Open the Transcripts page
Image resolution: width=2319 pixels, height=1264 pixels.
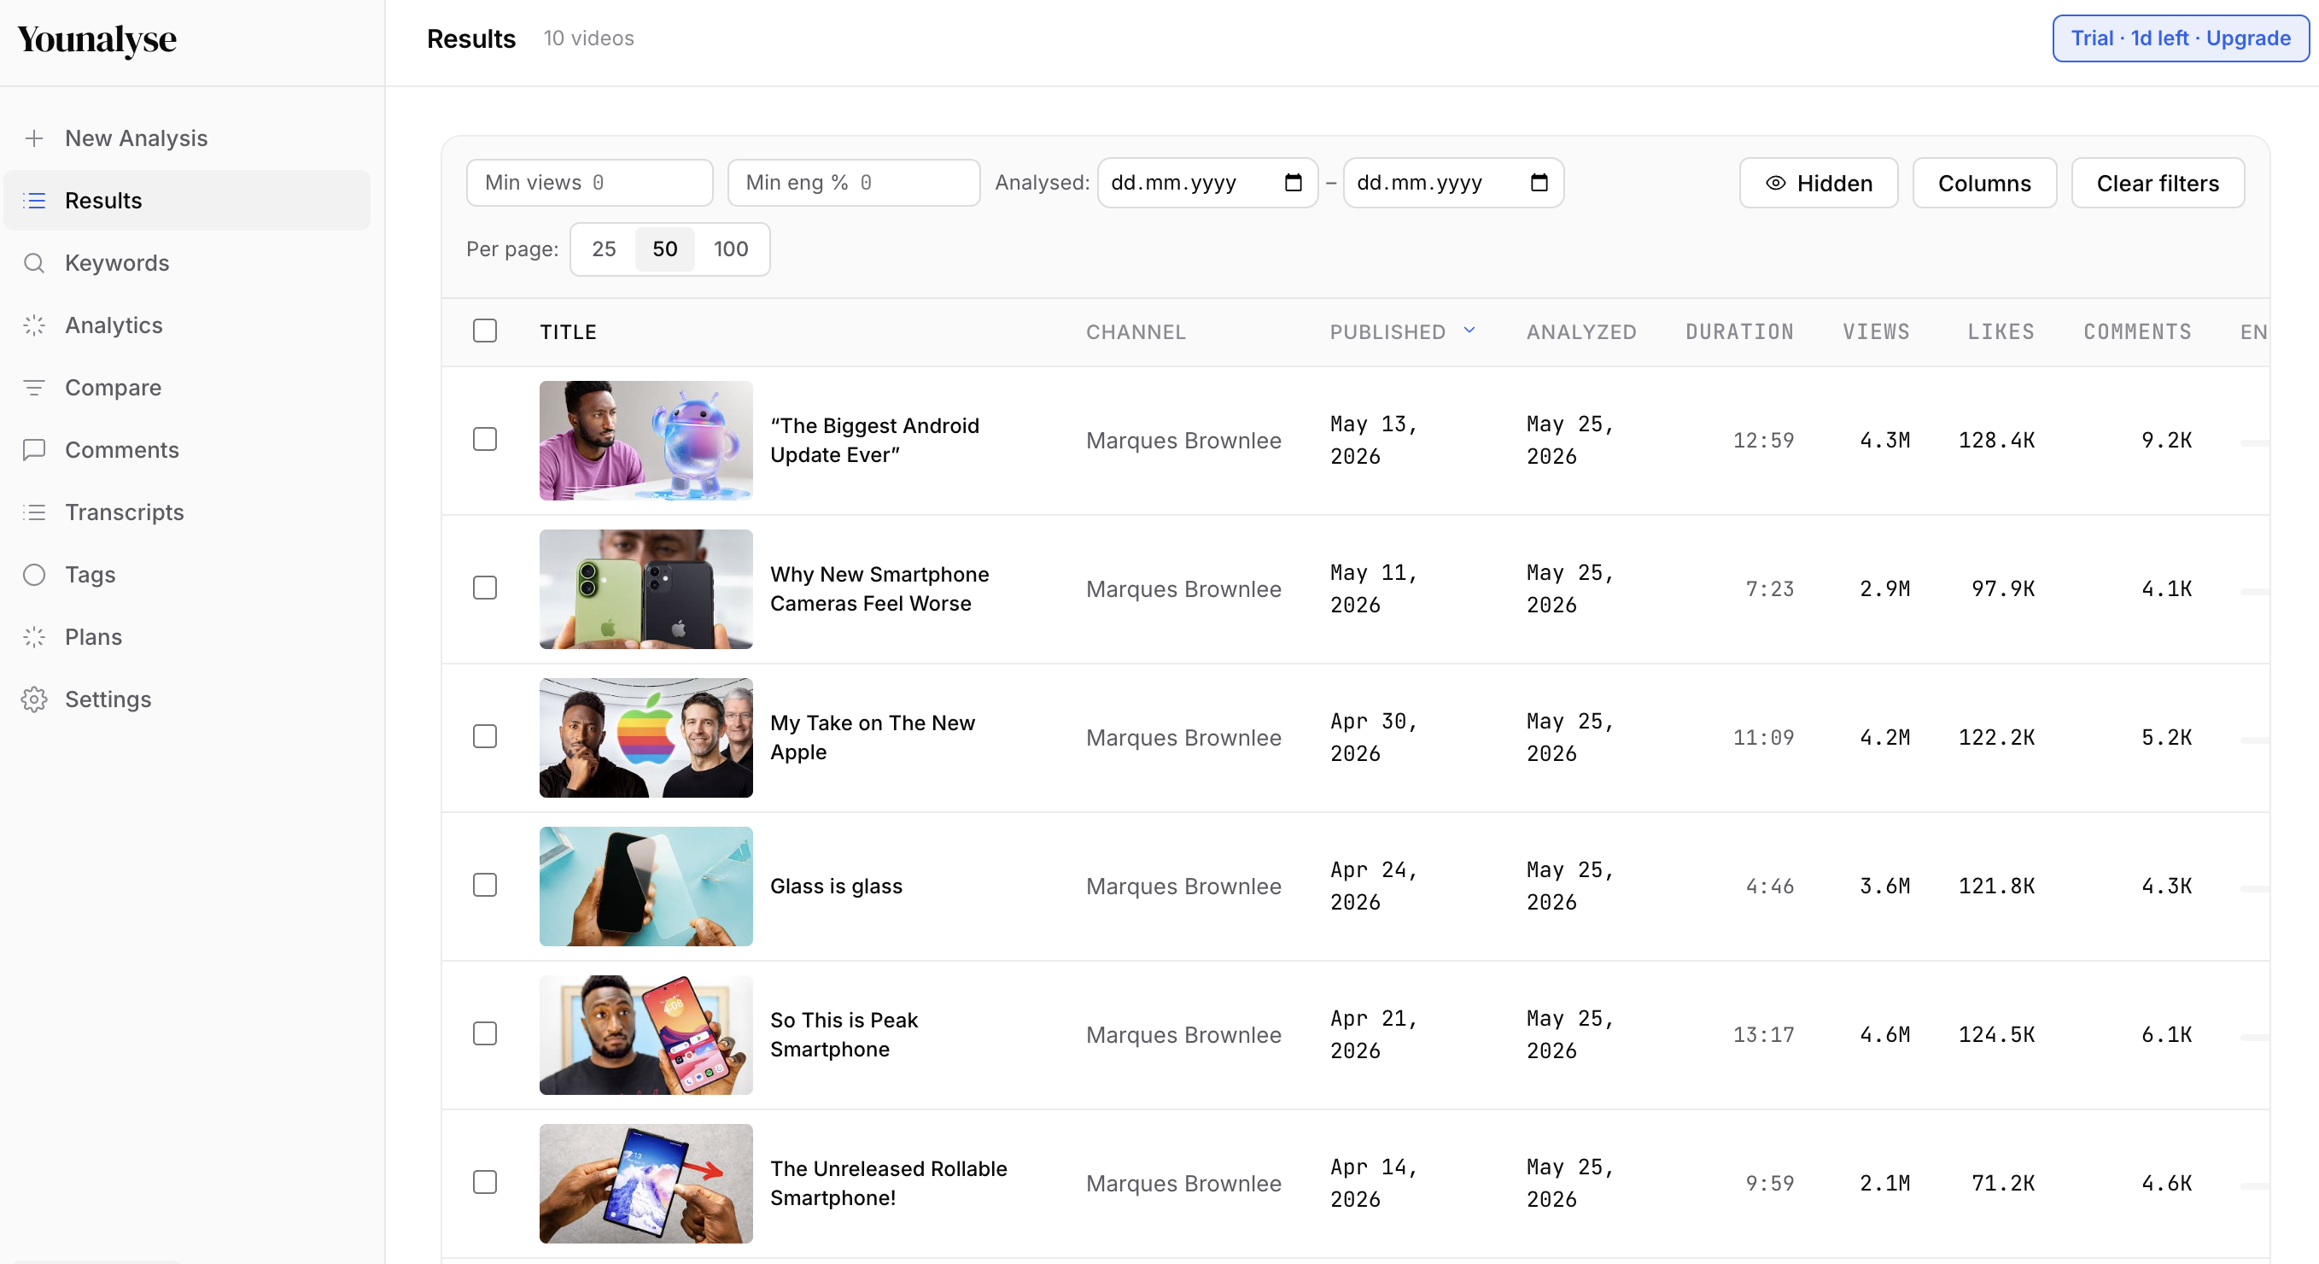(187, 512)
